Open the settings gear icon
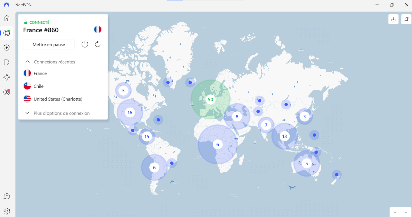This screenshot has width=412, height=217. click(x=7, y=211)
